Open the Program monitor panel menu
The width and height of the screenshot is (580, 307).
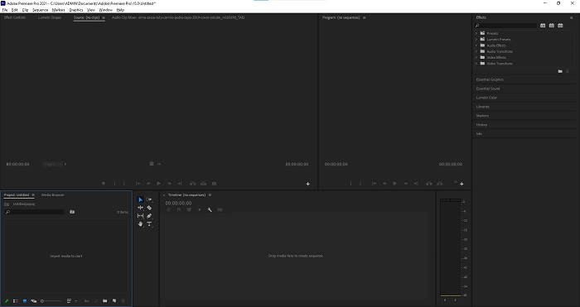[365, 17]
